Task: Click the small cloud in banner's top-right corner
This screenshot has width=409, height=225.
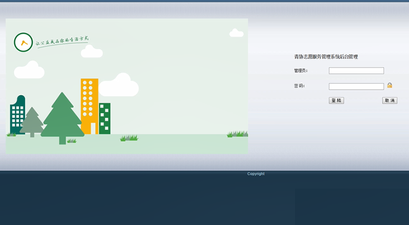Action: [237, 33]
